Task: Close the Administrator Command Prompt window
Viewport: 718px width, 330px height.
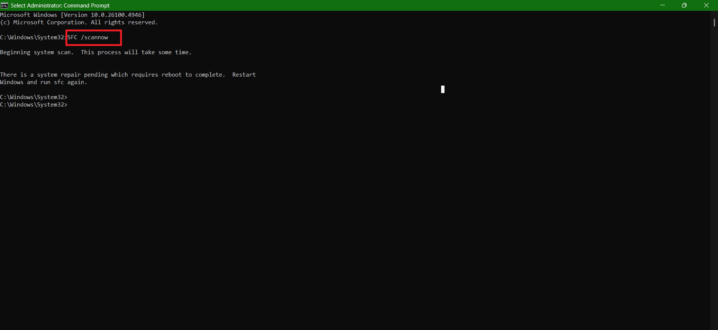Action: click(706, 5)
